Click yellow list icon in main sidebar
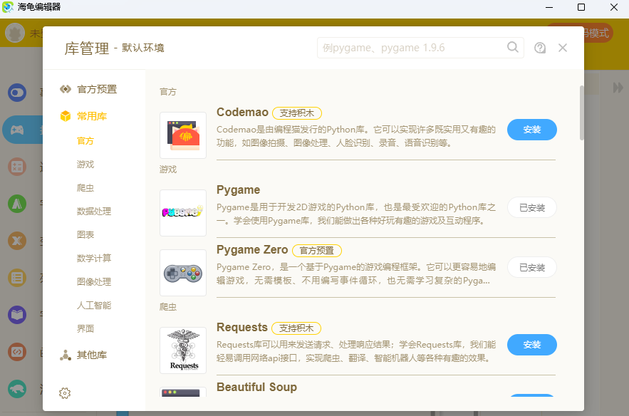Screen dimensions: 629x416 17,278
